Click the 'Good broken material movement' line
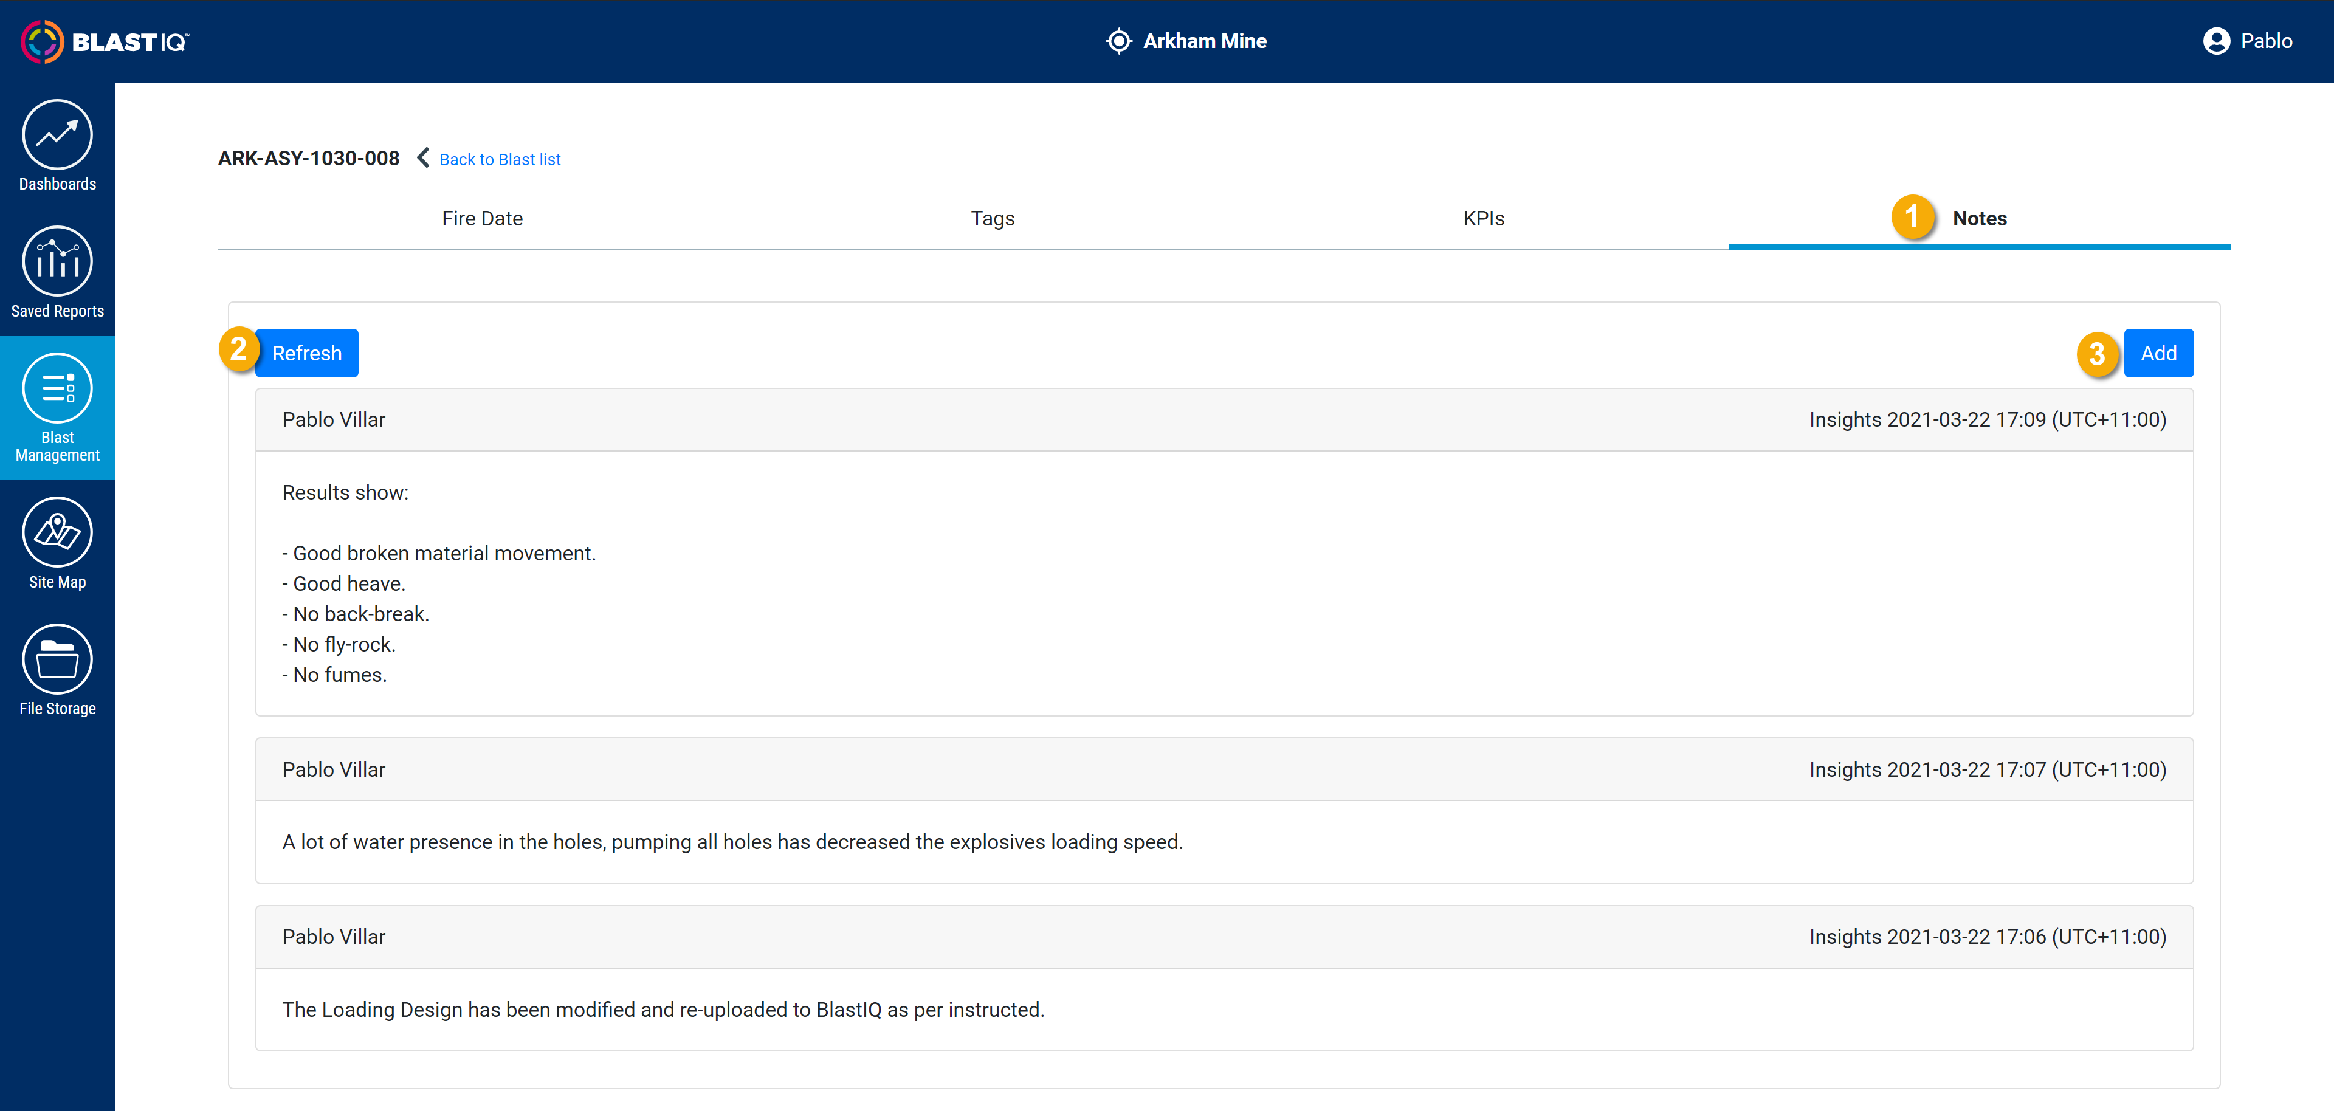This screenshot has height=1111, width=2334. point(438,553)
